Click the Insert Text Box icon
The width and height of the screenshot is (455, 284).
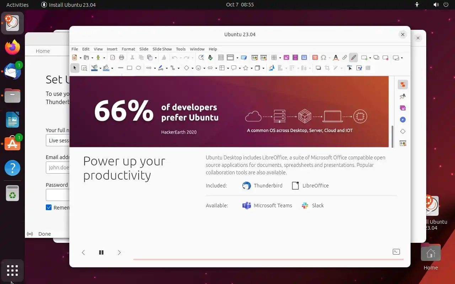tap(315, 58)
